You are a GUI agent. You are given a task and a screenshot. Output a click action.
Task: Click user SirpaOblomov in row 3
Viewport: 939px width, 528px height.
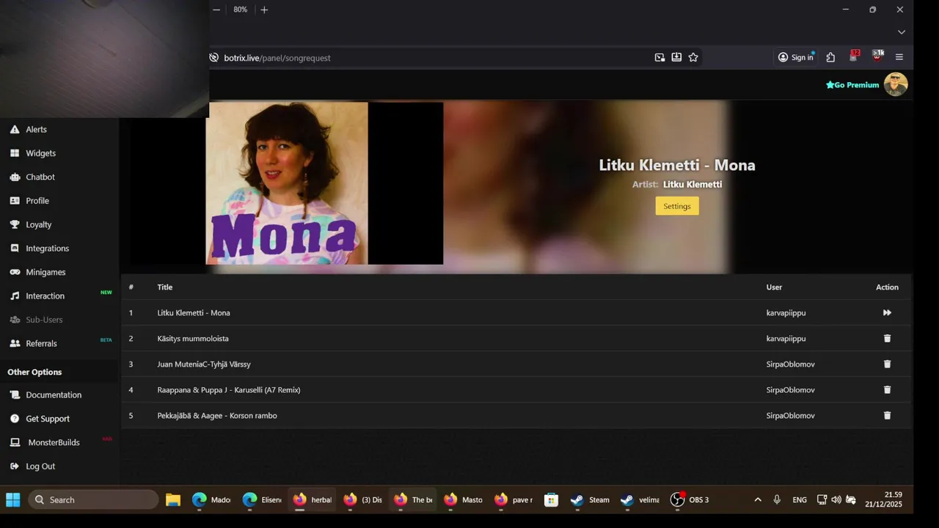coord(791,364)
